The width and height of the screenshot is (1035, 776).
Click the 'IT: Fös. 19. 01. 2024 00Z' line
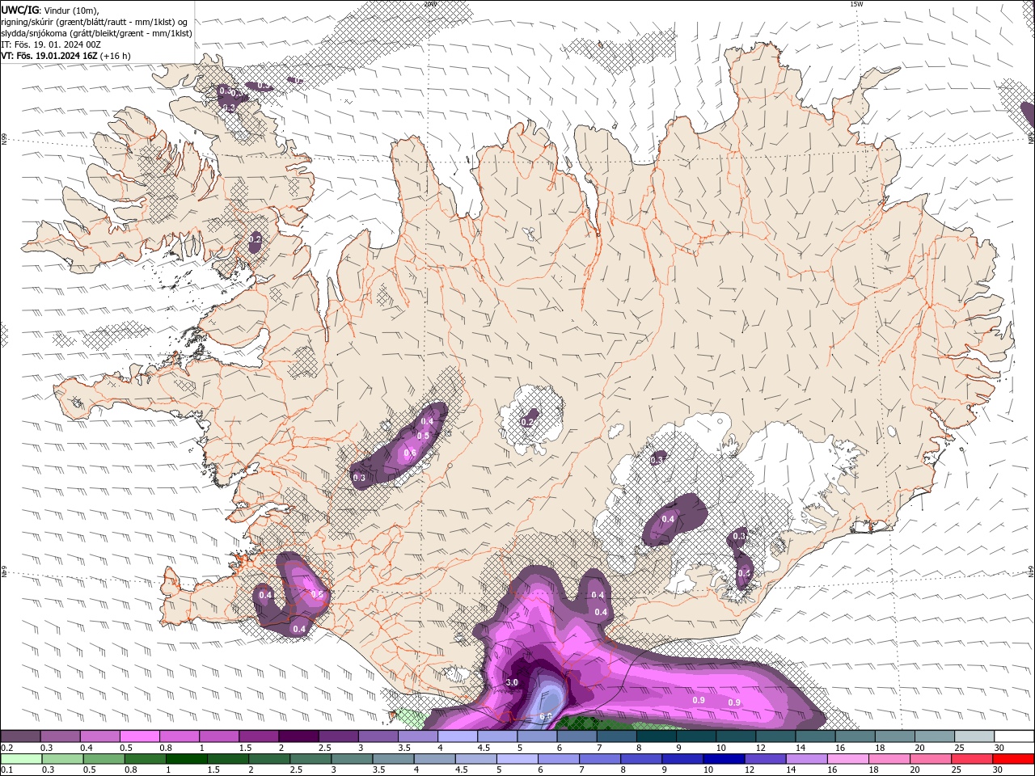(50, 44)
